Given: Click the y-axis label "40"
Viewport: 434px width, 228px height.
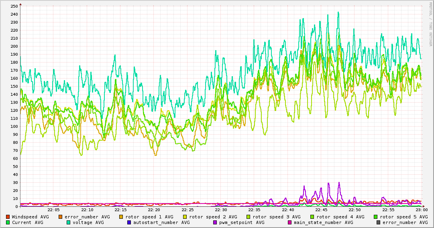Looking at the screenshot, I should click(15, 174).
